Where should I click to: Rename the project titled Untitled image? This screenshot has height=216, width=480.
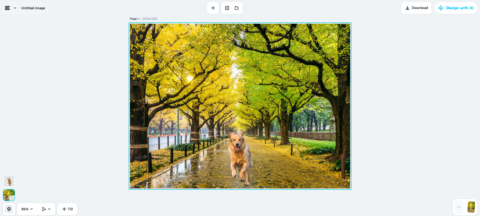pos(33,8)
